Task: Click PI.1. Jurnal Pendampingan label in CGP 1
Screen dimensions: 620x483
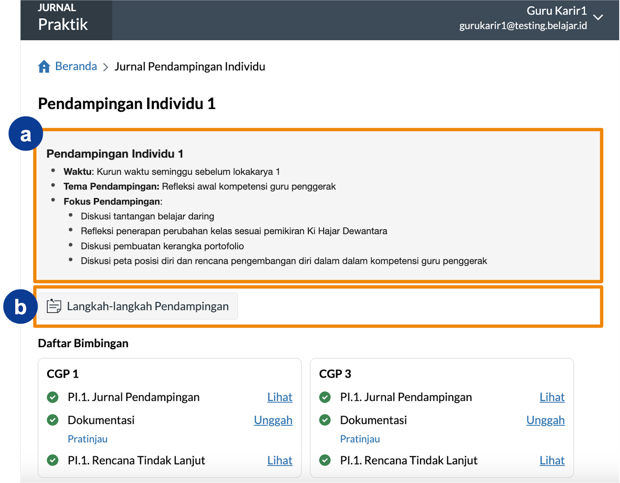Action: point(134,397)
